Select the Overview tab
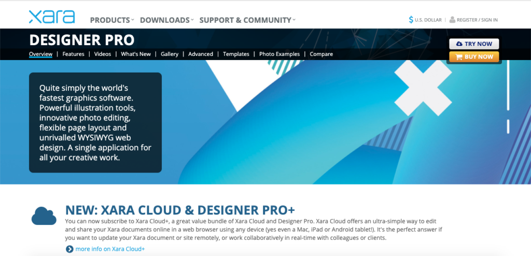Image resolution: width=531 pixels, height=256 pixels. click(x=40, y=54)
